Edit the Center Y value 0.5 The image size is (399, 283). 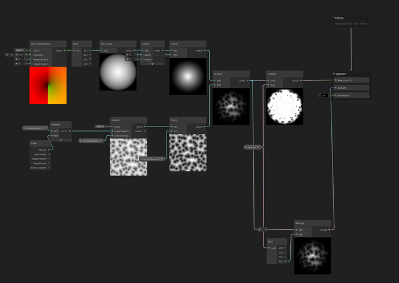[20, 55]
